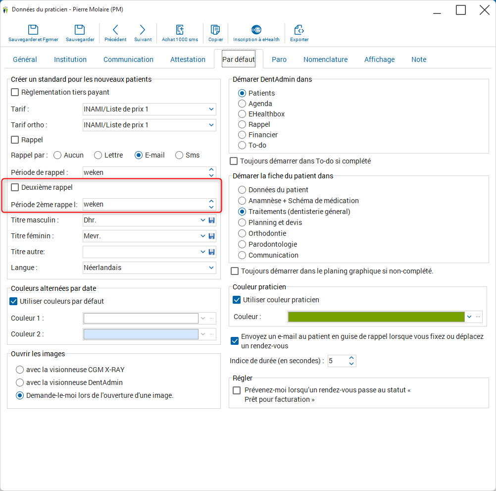
Task: Check the Prêt pour facturation notification box
Action: (x=237, y=390)
